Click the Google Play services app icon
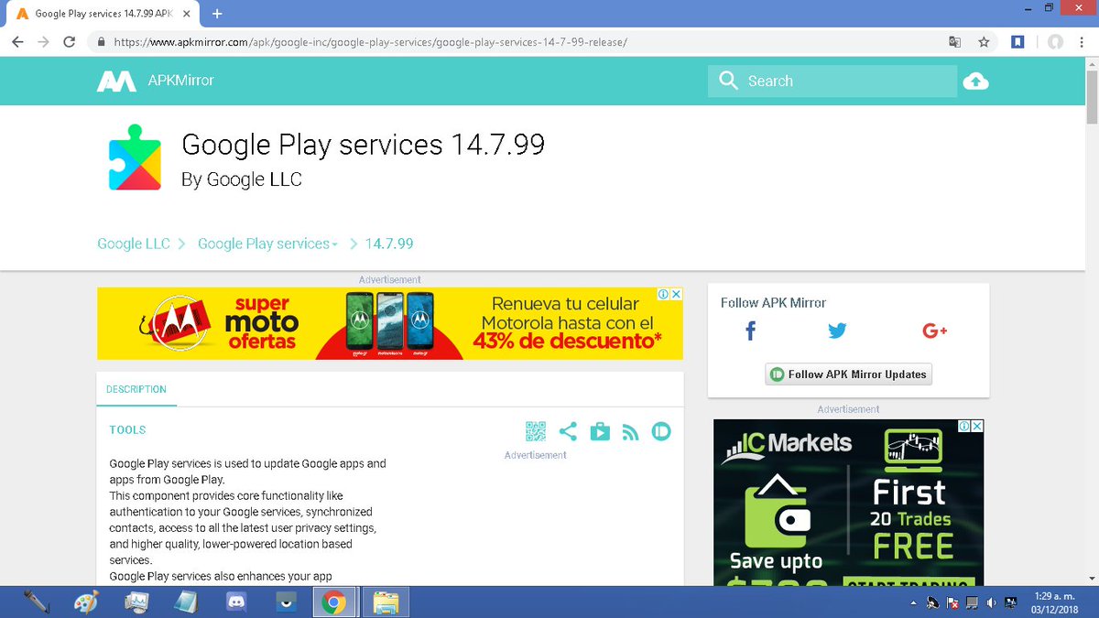This screenshot has height=618, width=1099. click(x=135, y=157)
